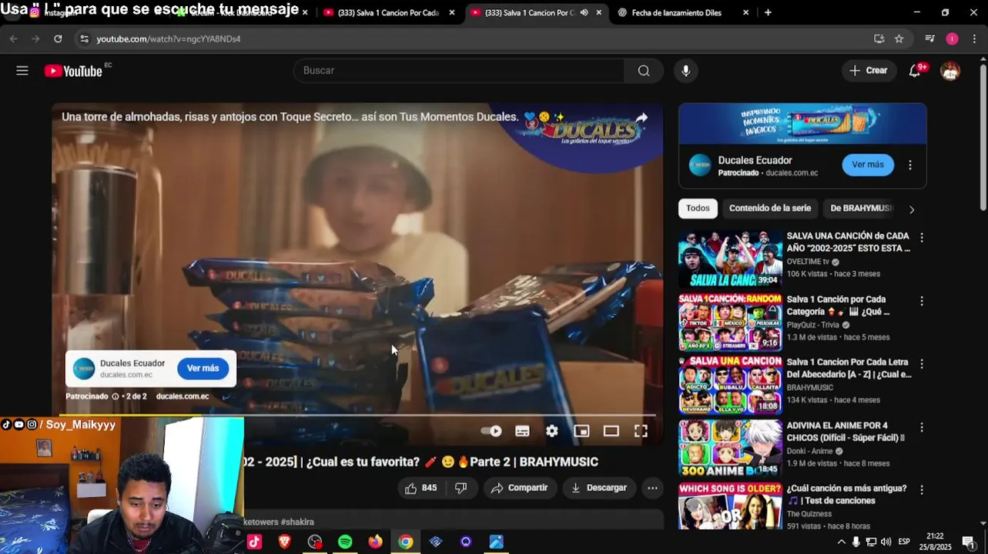Screen dimensions: 988x554
Task: Open the notifications bell
Action: click(x=915, y=71)
